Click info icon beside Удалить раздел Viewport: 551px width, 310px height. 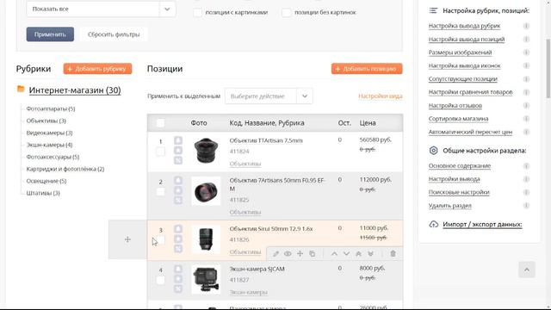(526, 206)
